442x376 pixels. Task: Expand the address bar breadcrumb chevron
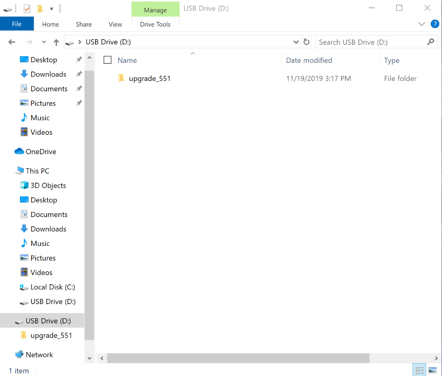click(x=80, y=42)
